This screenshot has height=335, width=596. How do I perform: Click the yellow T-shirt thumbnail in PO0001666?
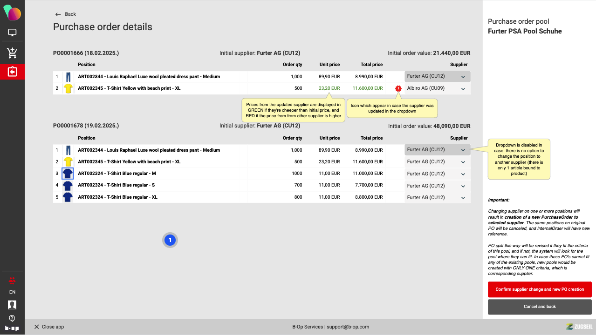pos(69,88)
